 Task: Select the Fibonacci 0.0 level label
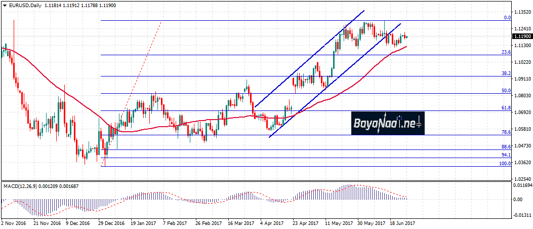[507, 17]
